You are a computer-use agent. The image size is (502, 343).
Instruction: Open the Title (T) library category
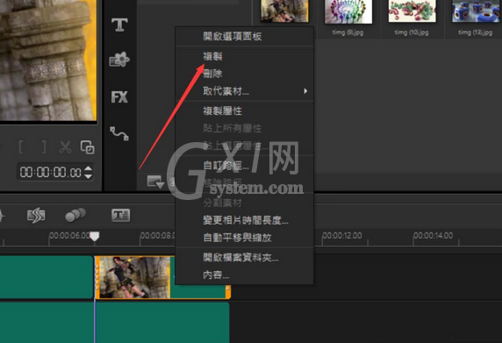tap(119, 25)
